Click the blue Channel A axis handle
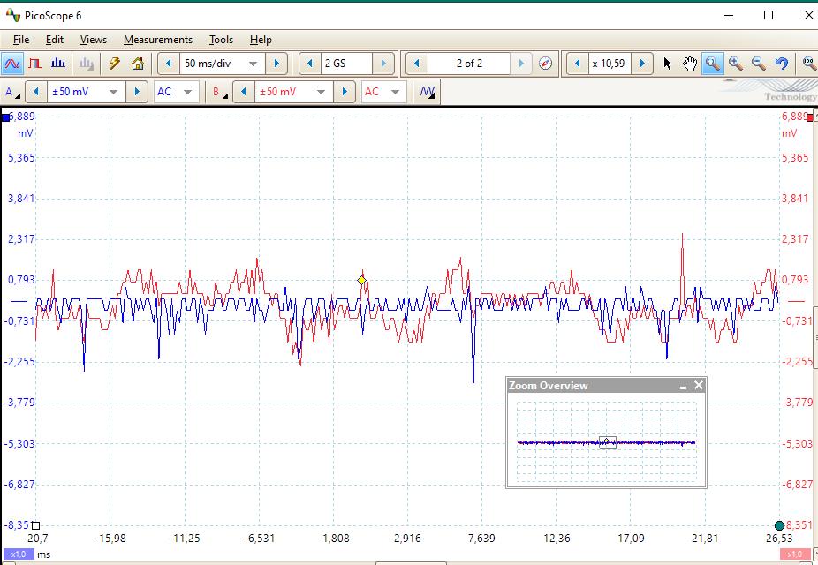 [5, 118]
